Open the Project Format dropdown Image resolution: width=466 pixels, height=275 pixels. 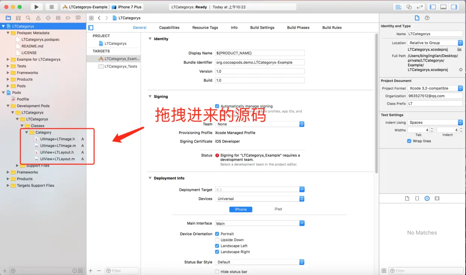pyautogui.click(x=435, y=88)
